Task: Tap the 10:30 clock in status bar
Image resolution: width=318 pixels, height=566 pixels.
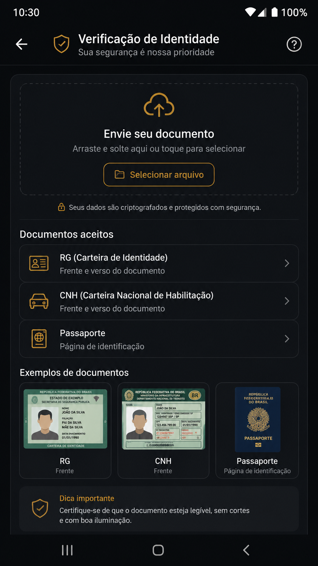Action: click(x=26, y=13)
